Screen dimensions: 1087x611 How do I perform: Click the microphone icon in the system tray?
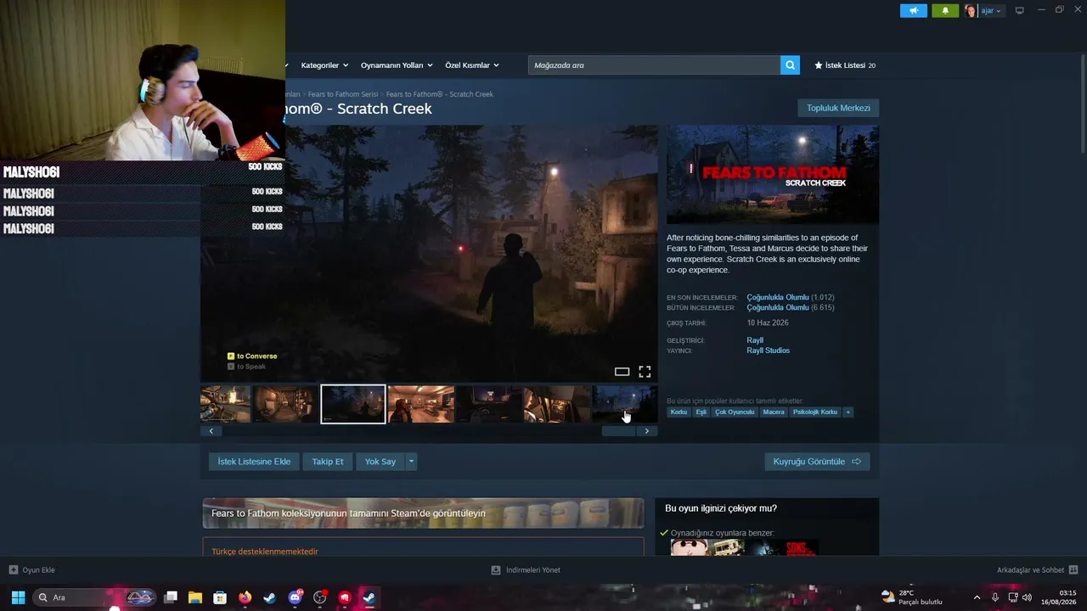[x=995, y=597]
